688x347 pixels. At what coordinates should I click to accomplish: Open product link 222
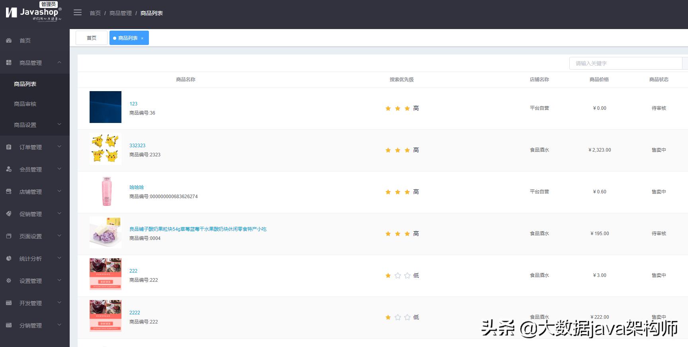(x=133, y=271)
